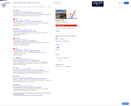Click the Own this business link
This screenshot has height=106, width=131.
pyautogui.click(x=65, y=41)
